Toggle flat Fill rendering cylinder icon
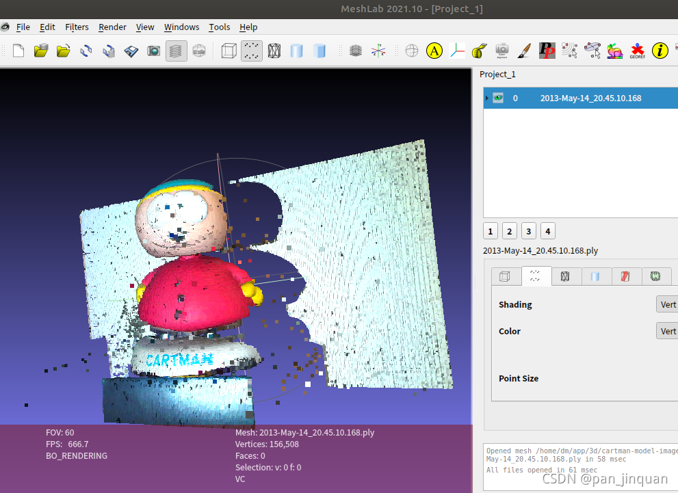The image size is (678, 493). 319,51
